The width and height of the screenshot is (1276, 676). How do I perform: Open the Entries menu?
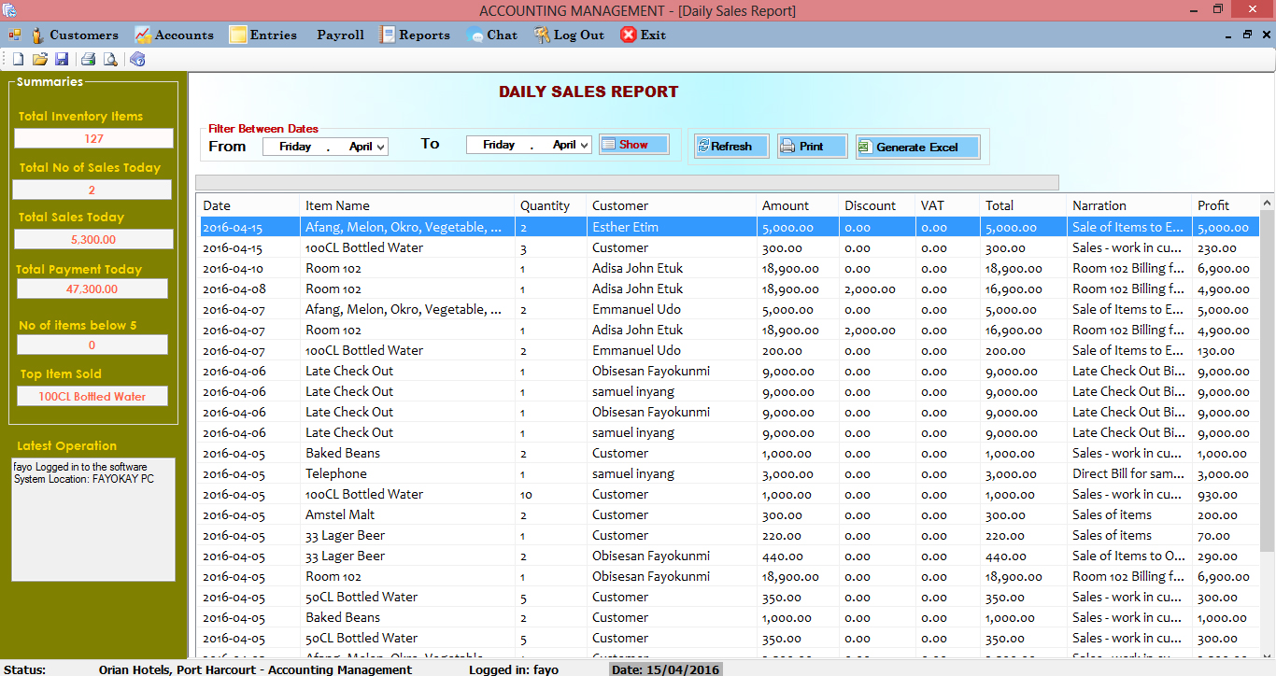coord(263,35)
